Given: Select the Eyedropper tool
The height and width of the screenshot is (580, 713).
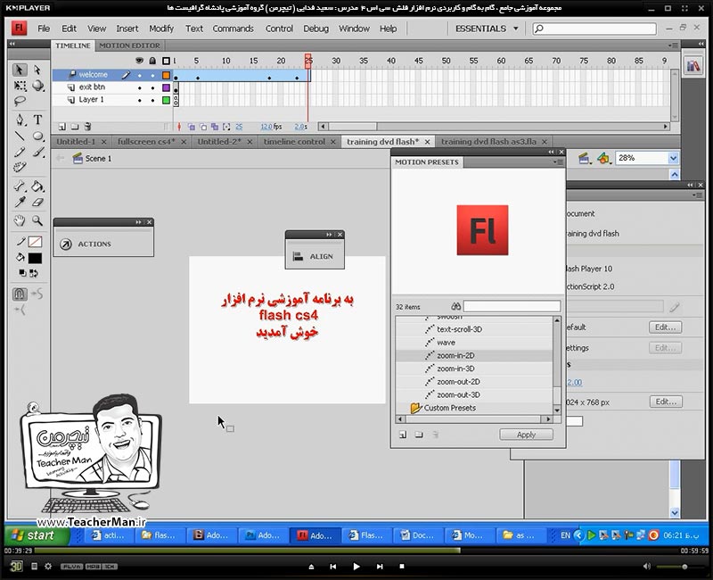Looking at the screenshot, I should 20,203.
